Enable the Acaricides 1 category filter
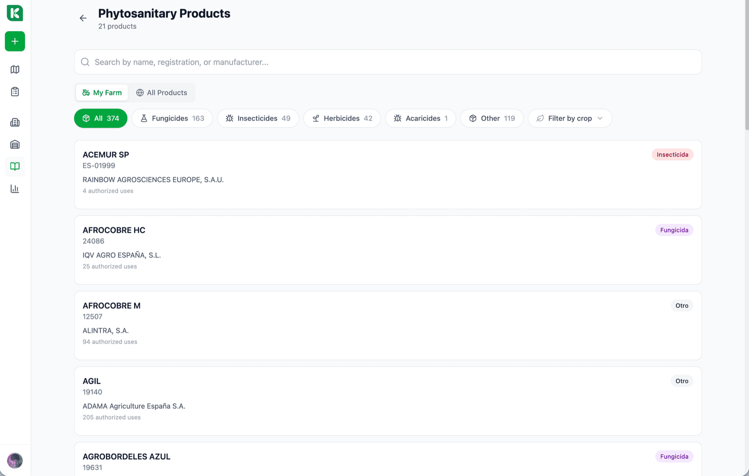 [420, 118]
